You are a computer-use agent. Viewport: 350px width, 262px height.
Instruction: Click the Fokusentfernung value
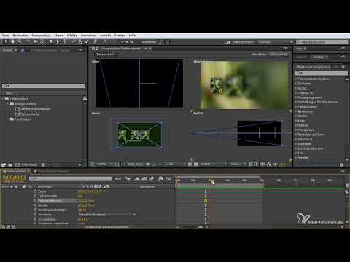tap(86, 201)
